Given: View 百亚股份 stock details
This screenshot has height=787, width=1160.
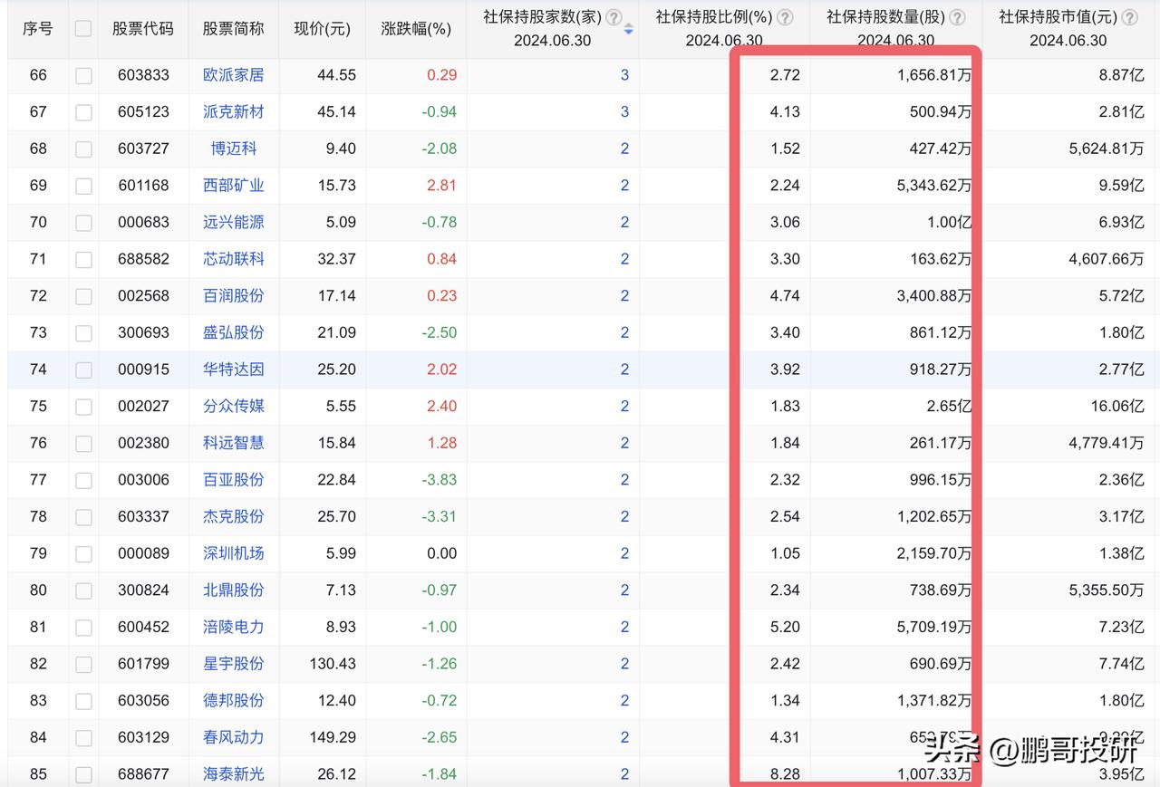Looking at the screenshot, I should (x=234, y=479).
